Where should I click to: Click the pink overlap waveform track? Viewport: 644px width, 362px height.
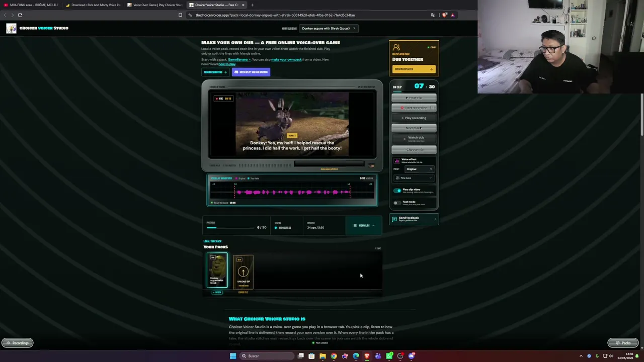[292, 192]
